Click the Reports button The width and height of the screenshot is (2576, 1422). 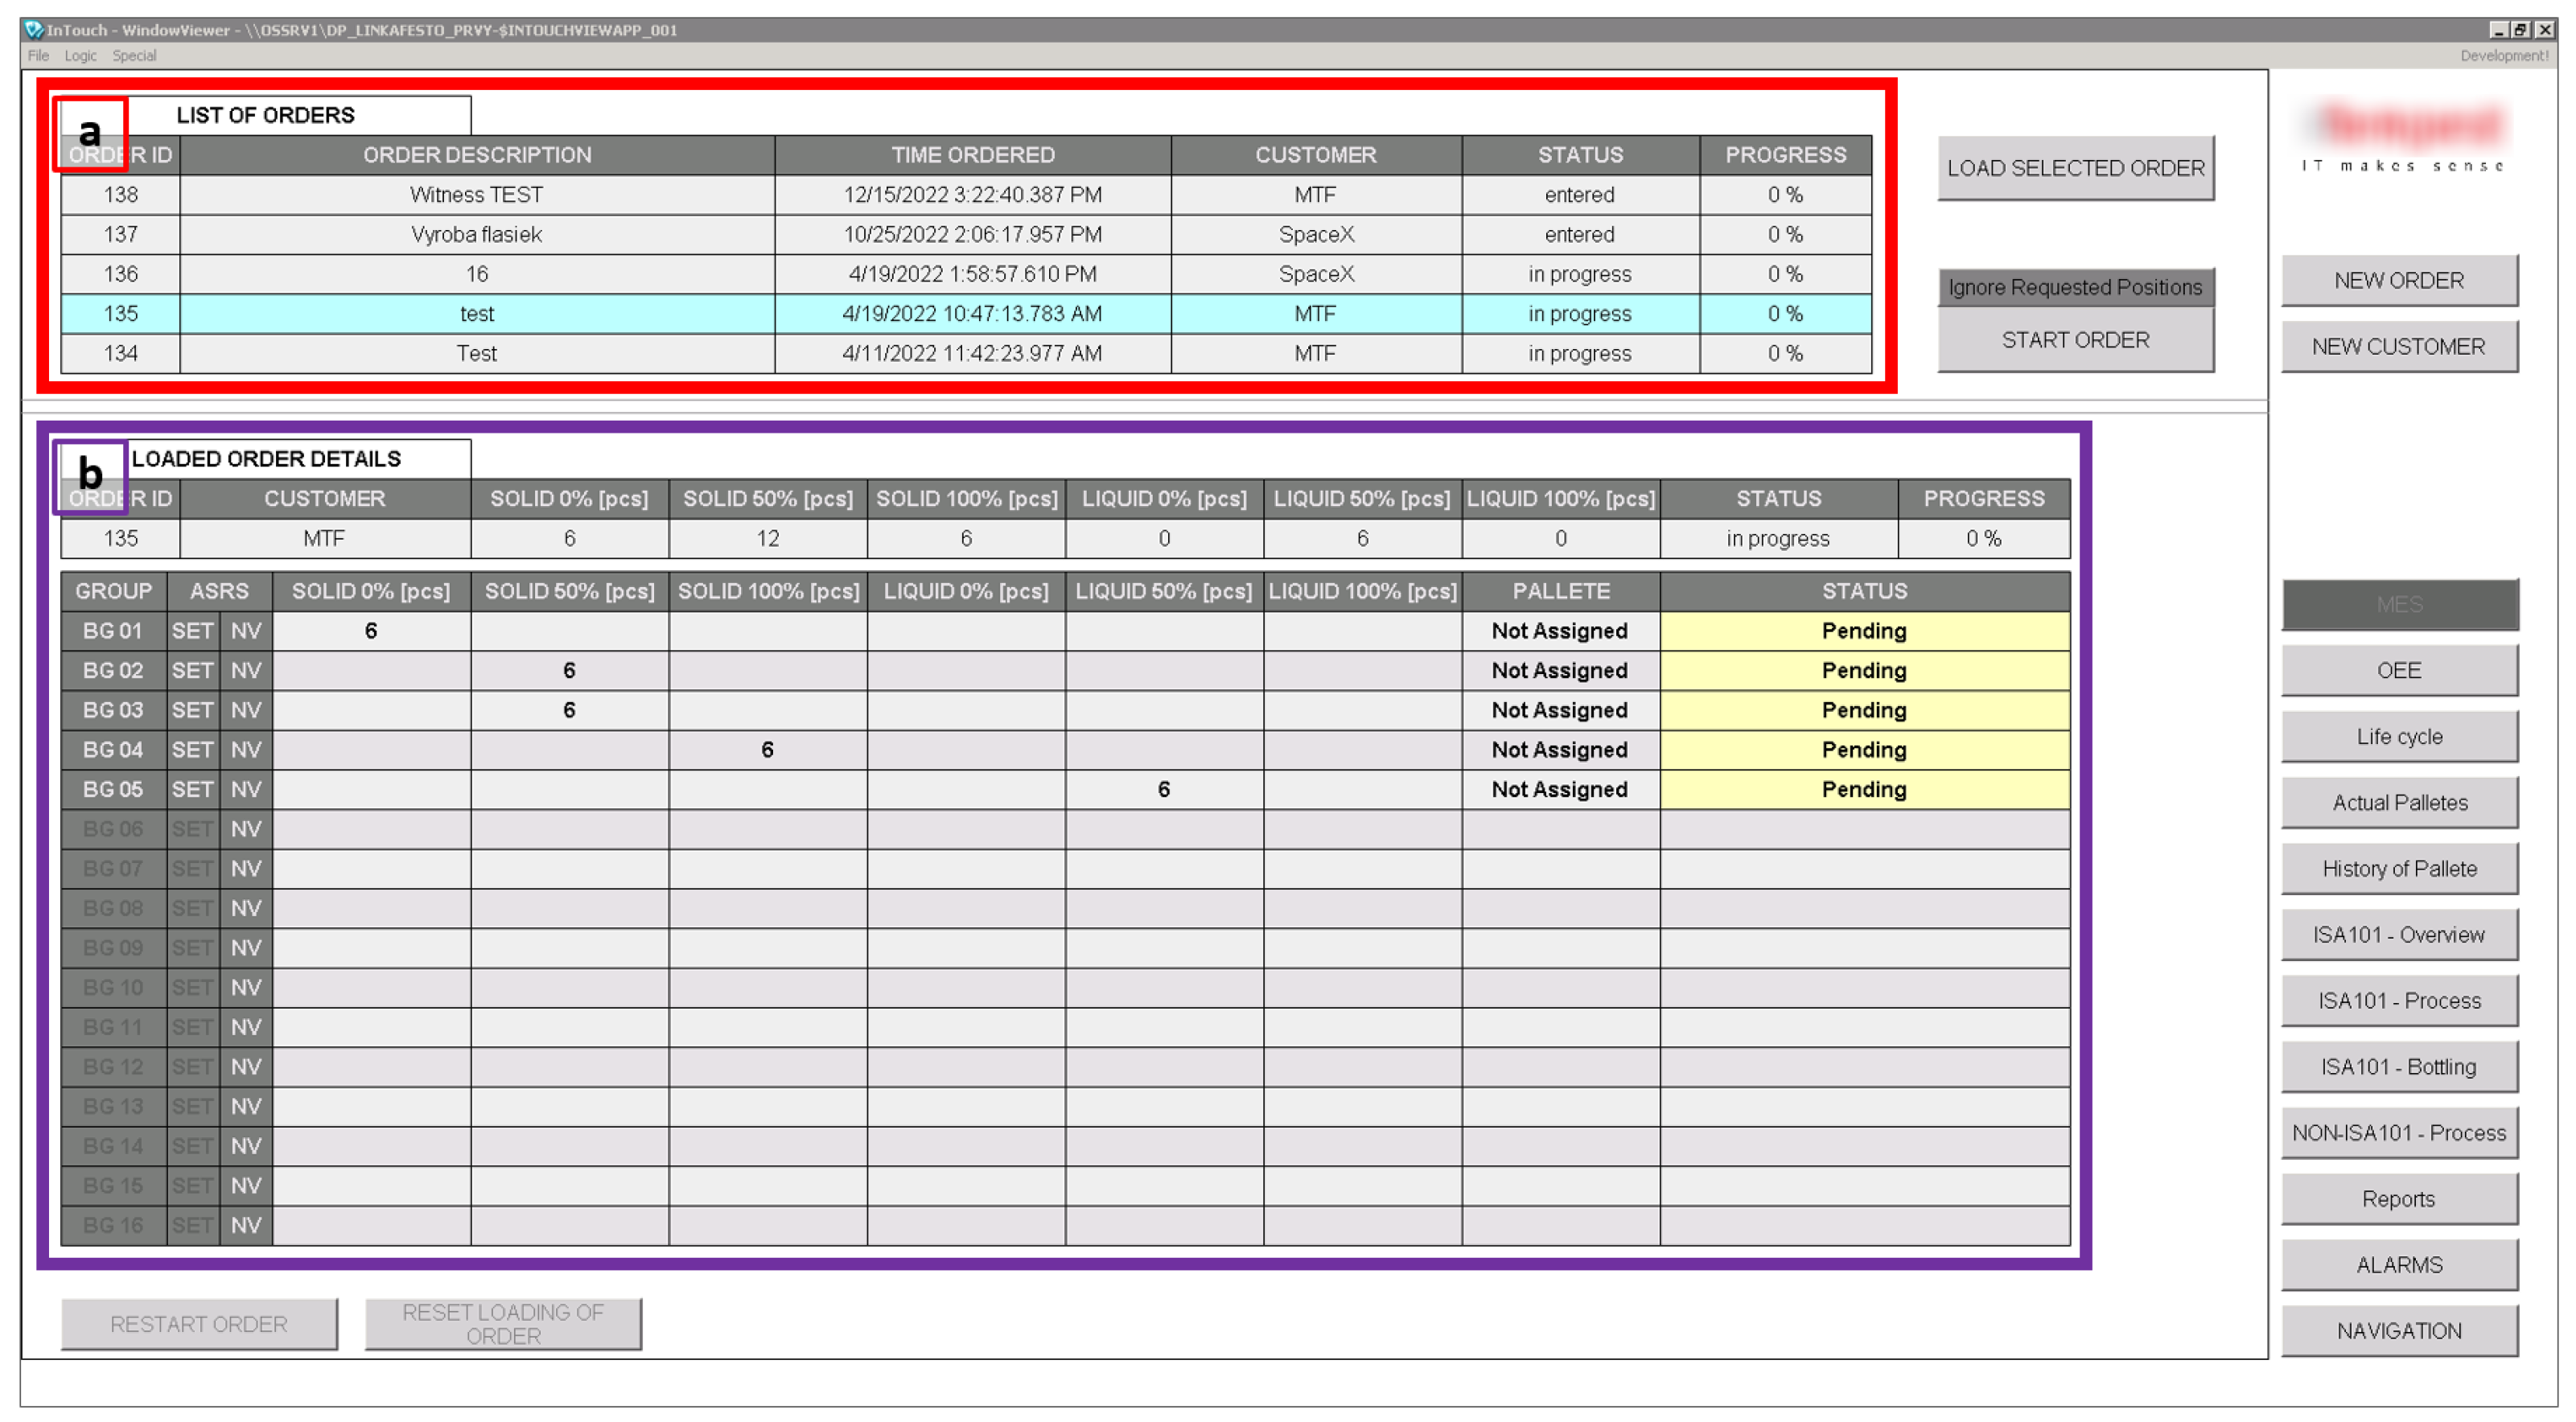tap(2398, 1199)
